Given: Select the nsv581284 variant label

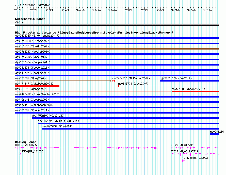Looking at the screenshot, I should pos(217,132).
